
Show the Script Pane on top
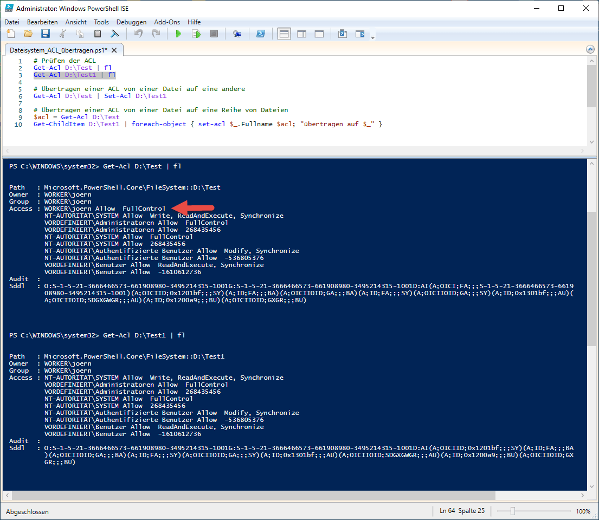pyautogui.click(x=284, y=34)
